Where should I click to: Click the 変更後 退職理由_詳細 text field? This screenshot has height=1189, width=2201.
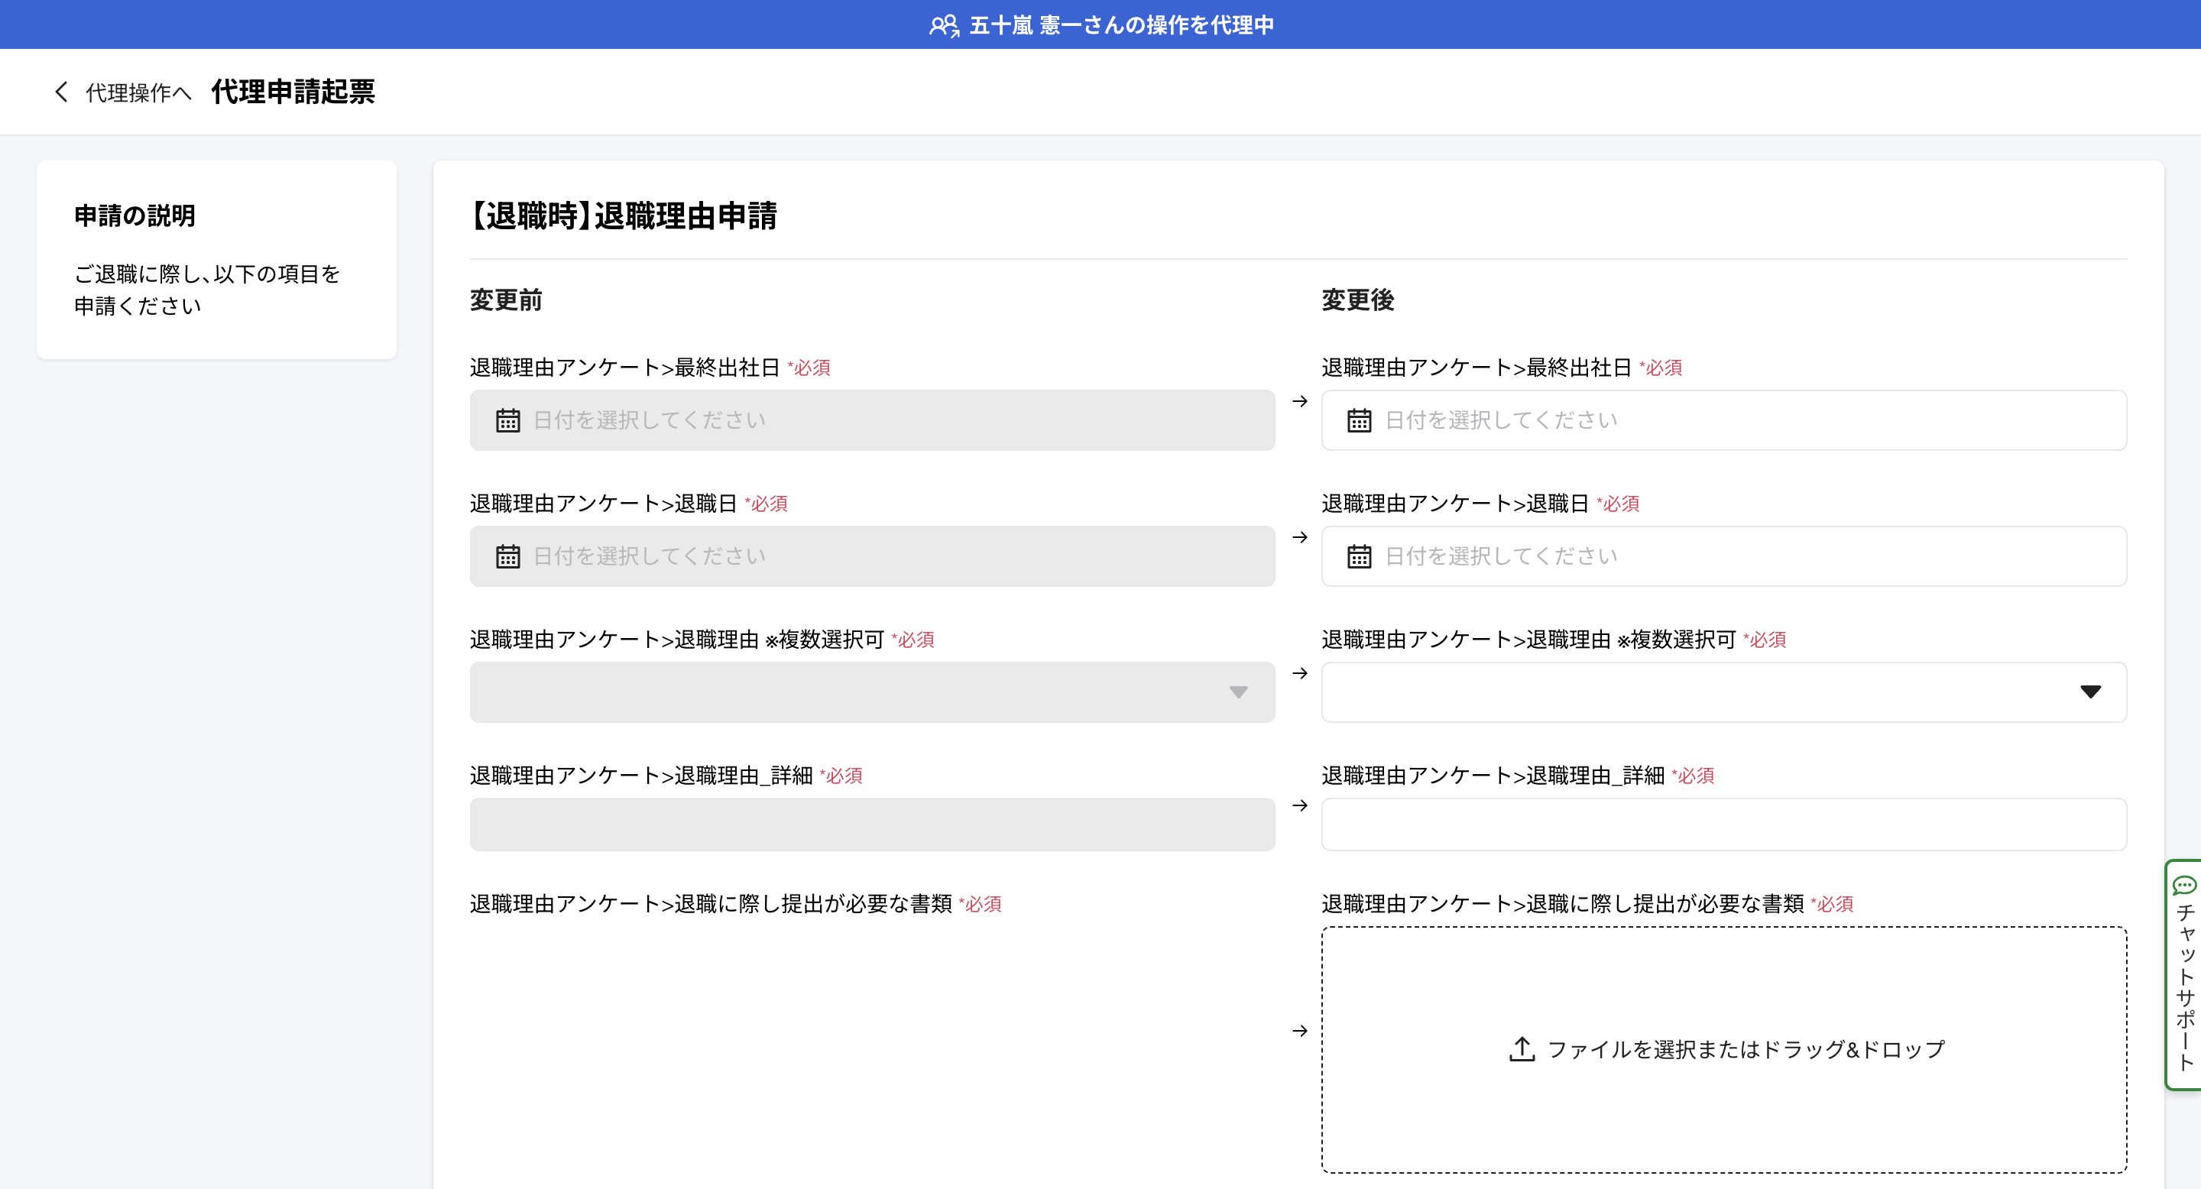pyautogui.click(x=1723, y=825)
